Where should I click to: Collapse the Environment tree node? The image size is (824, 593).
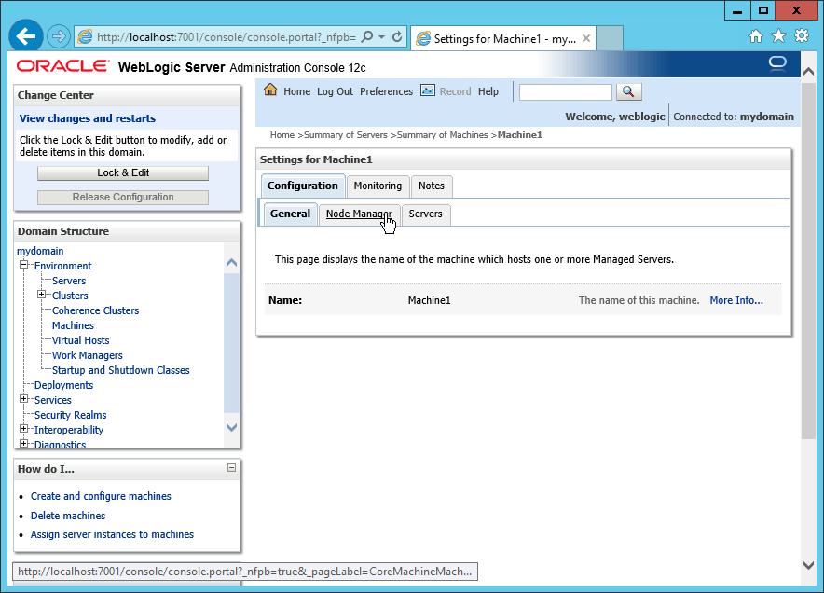click(24, 266)
